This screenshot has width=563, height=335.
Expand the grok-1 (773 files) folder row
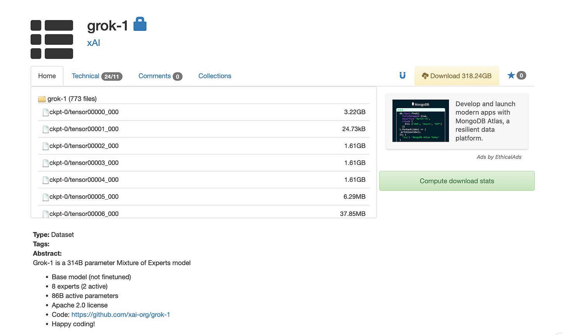point(204,99)
